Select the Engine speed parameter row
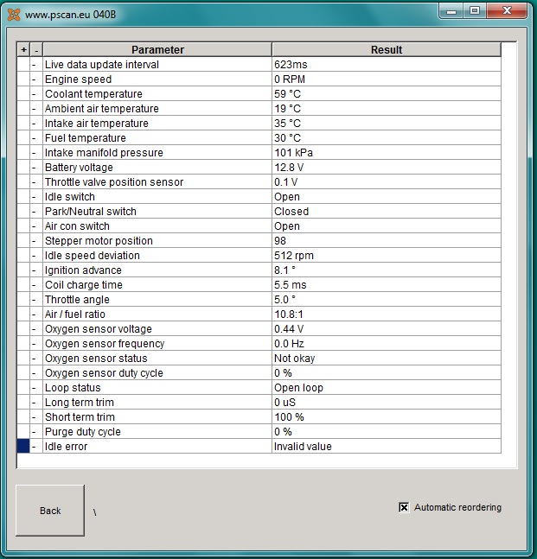 tap(157, 79)
